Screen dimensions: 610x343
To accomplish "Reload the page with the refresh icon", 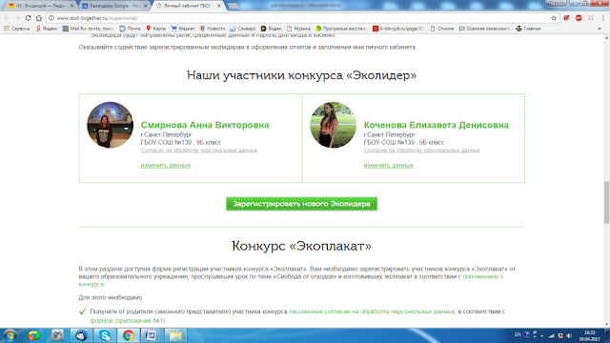I will [28, 18].
